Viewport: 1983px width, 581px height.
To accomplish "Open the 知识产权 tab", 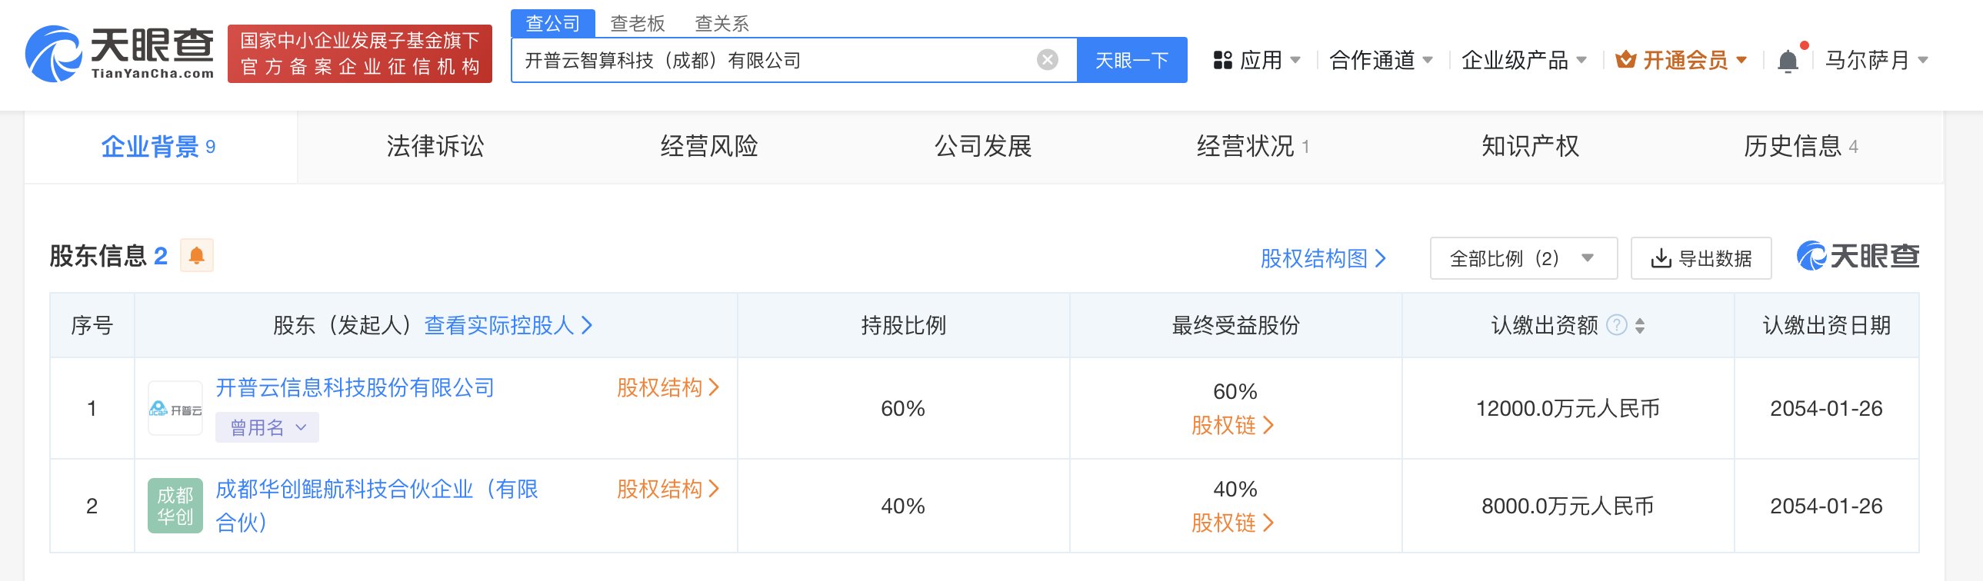I will (1531, 146).
